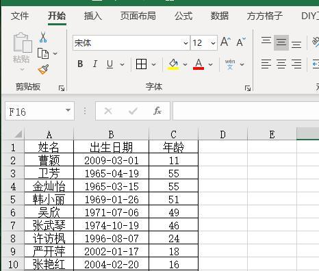The width and height of the screenshot is (319, 271).
Task: Expand font color dropdown arrow
Action: 210,64
